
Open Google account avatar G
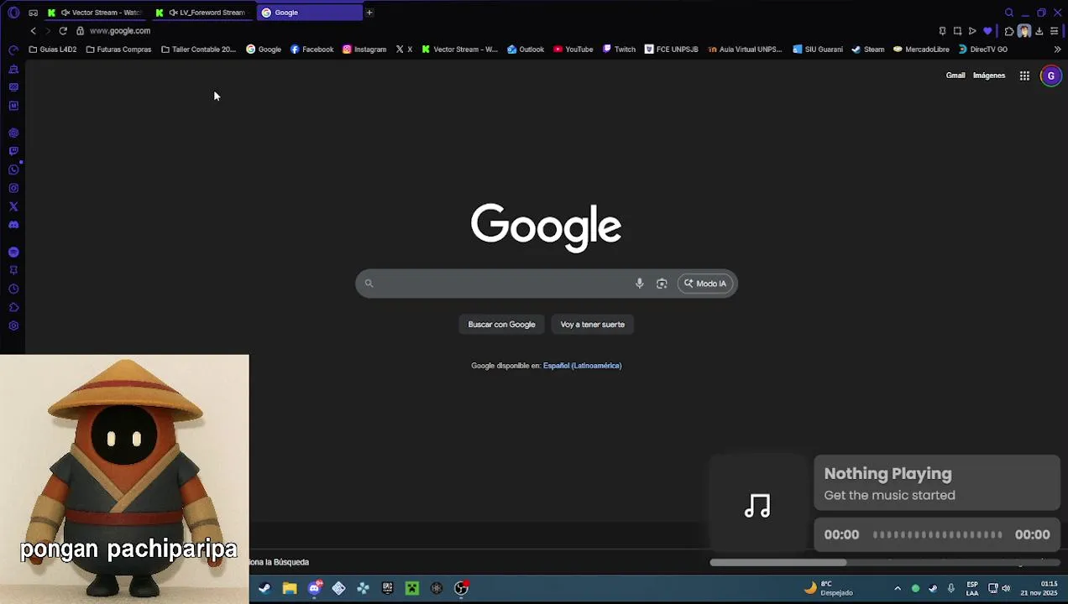1050,75
